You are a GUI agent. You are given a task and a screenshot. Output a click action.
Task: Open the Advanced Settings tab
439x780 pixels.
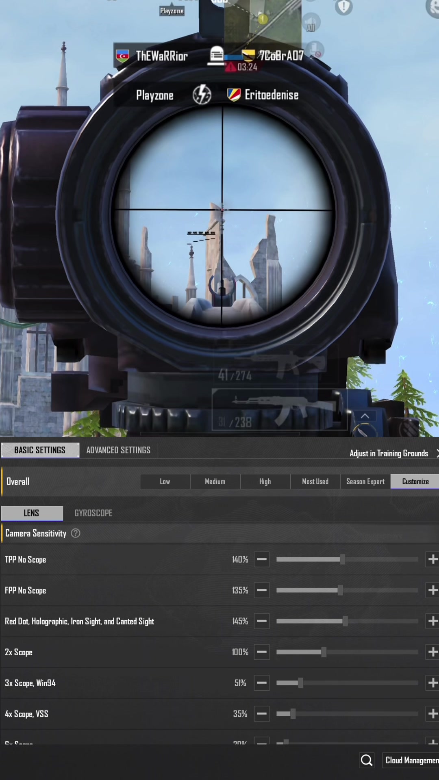(x=118, y=450)
